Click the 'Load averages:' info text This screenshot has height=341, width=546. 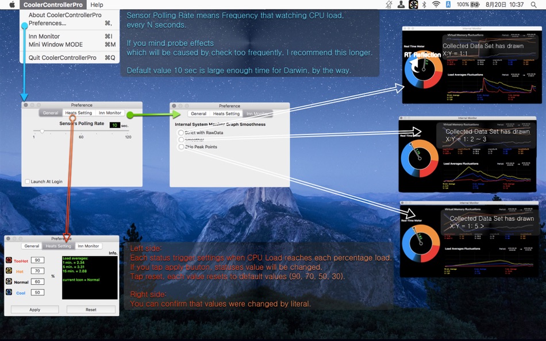click(x=75, y=258)
